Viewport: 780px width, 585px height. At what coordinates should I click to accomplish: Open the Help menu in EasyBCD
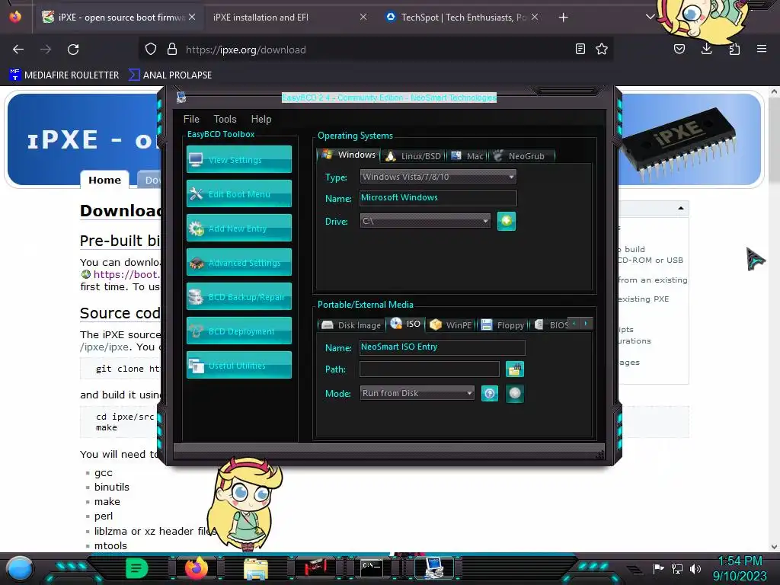pyautogui.click(x=261, y=119)
